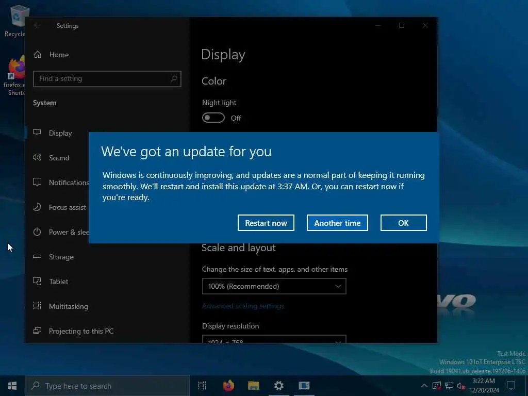Click the blue app icon beside Settings gear
The height and width of the screenshot is (396, 528).
304,386
